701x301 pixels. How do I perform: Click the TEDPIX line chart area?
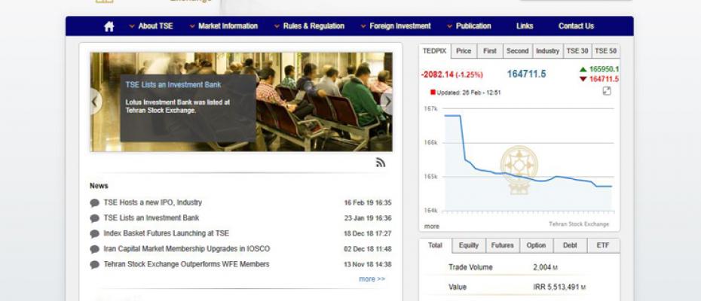tap(528, 161)
